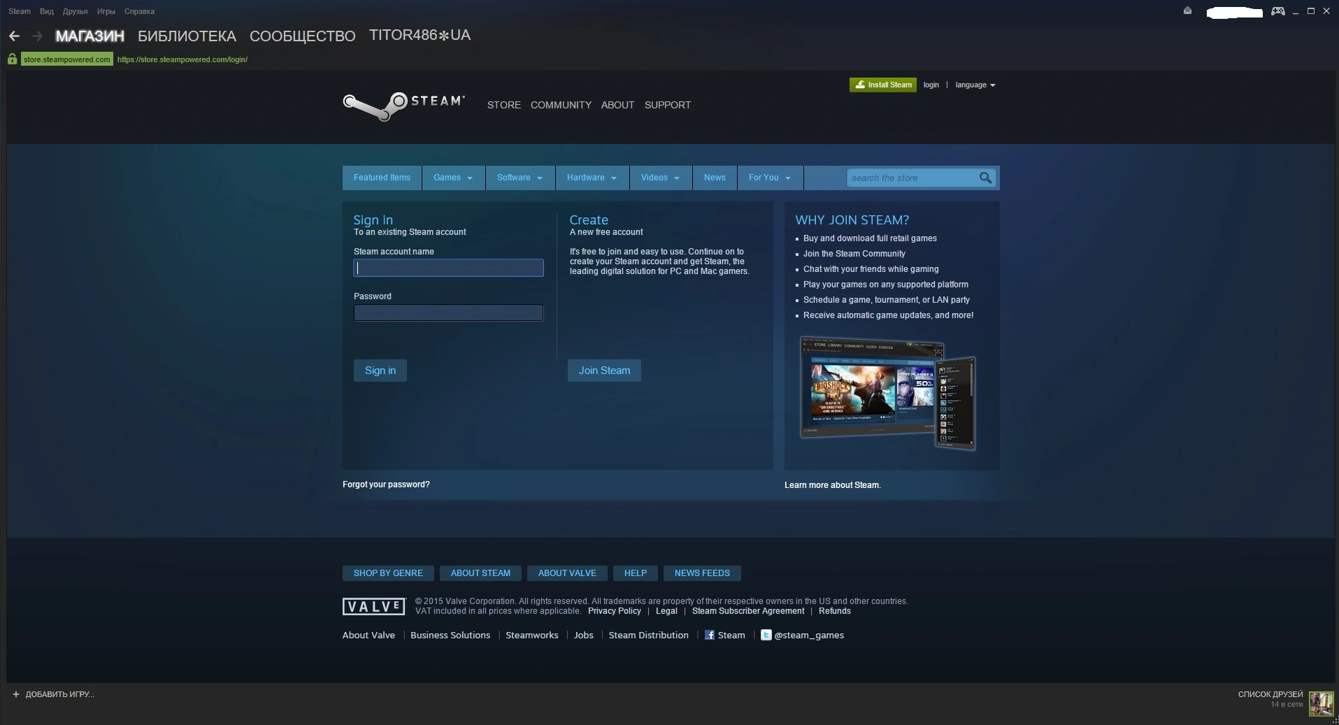Click the Join Steam button
1339x725 pixels.
tap(604, 371)
